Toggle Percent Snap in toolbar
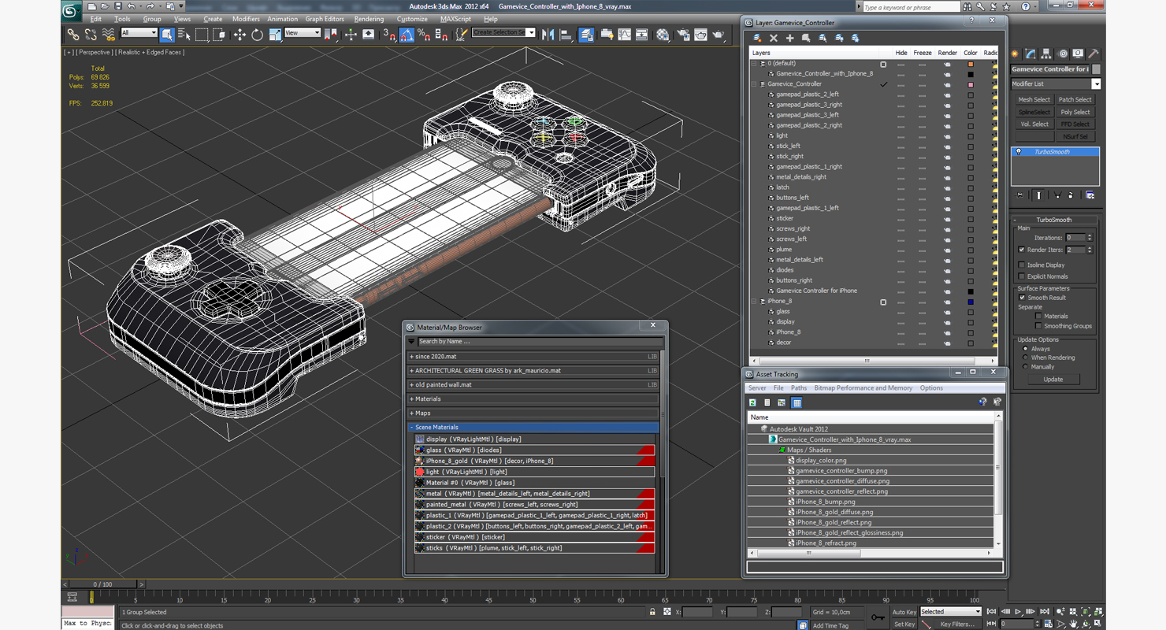 pyautogui.click(x=424, y=35)
